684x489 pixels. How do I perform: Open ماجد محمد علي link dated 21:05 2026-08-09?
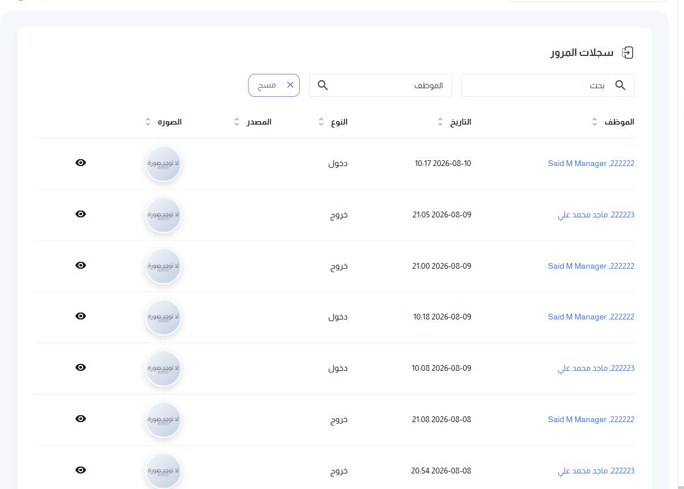[x=596, y=215]
